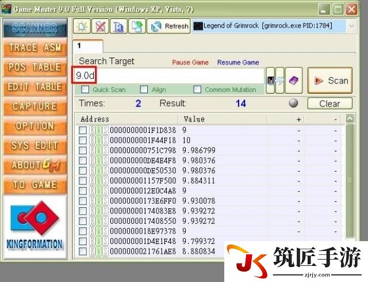Click the gray status circle near Clear
Viewport: 368px width, 282px height.
click(293, 103)
